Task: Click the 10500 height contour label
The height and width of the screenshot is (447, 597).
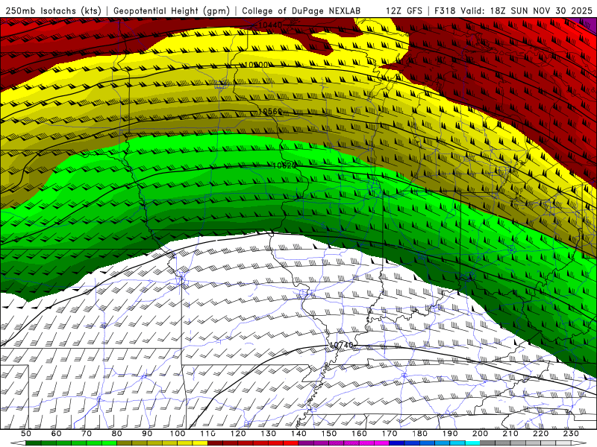Action: [x=255, y=65]
